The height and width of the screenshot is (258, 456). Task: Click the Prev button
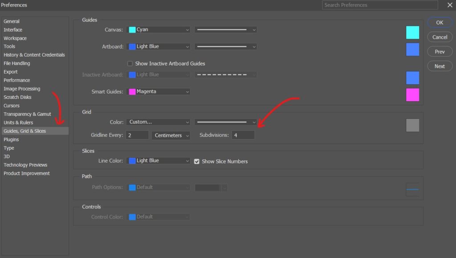440,52
